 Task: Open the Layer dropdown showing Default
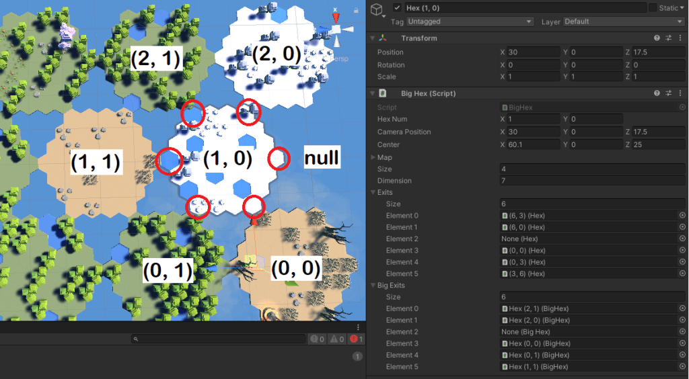622,22
